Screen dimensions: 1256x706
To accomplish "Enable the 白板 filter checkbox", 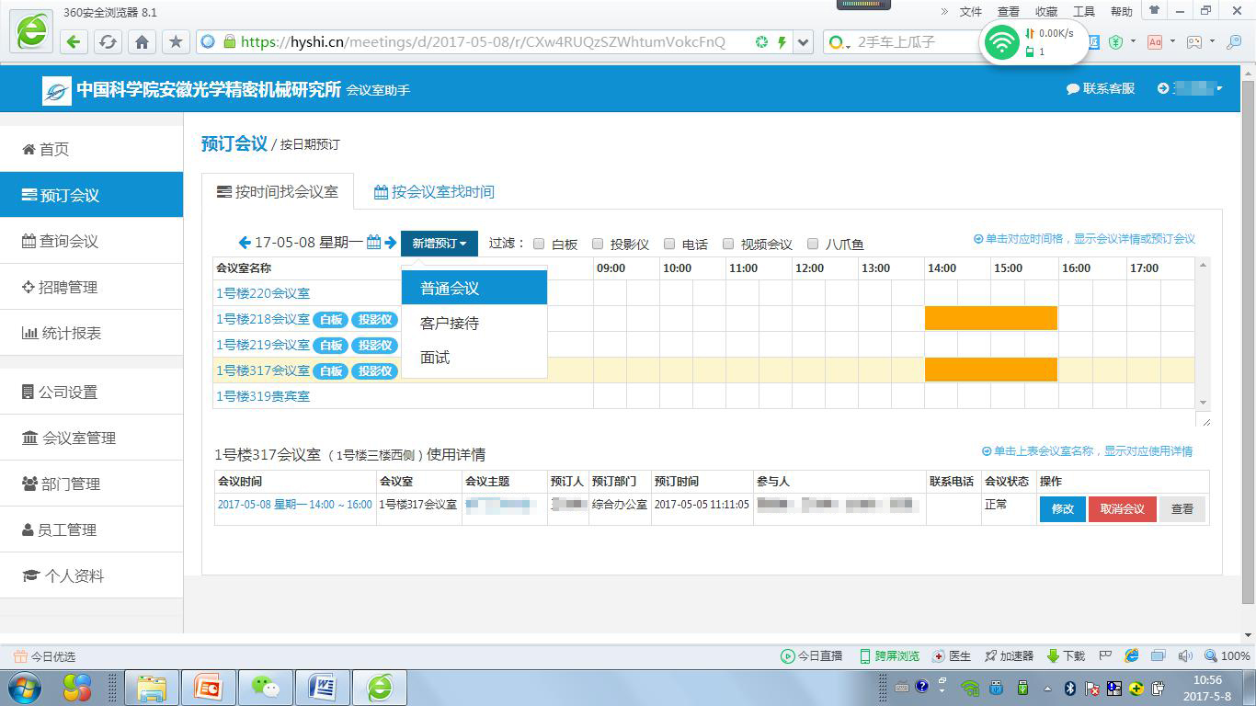I will tap(540, 244).
